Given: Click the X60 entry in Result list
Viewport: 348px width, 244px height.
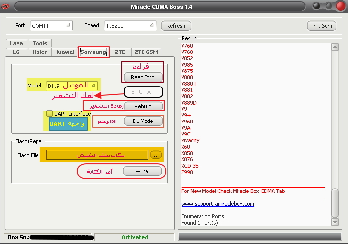Looking at the screenshot, I should [185, 147].
